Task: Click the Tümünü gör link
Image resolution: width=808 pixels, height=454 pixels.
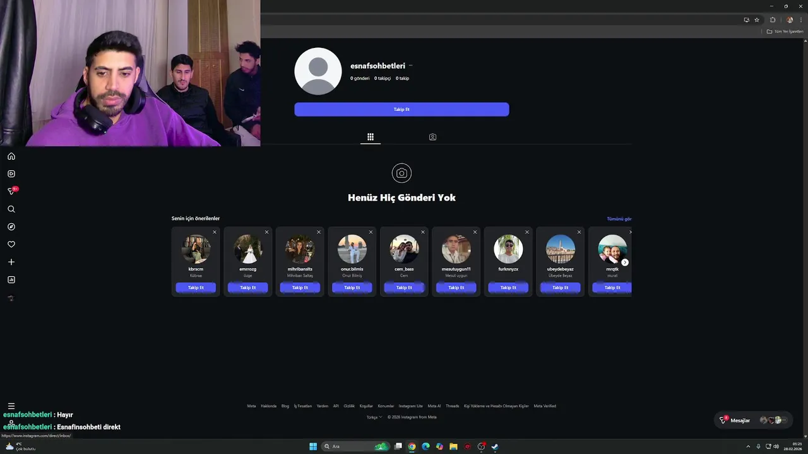Action: 619,219
